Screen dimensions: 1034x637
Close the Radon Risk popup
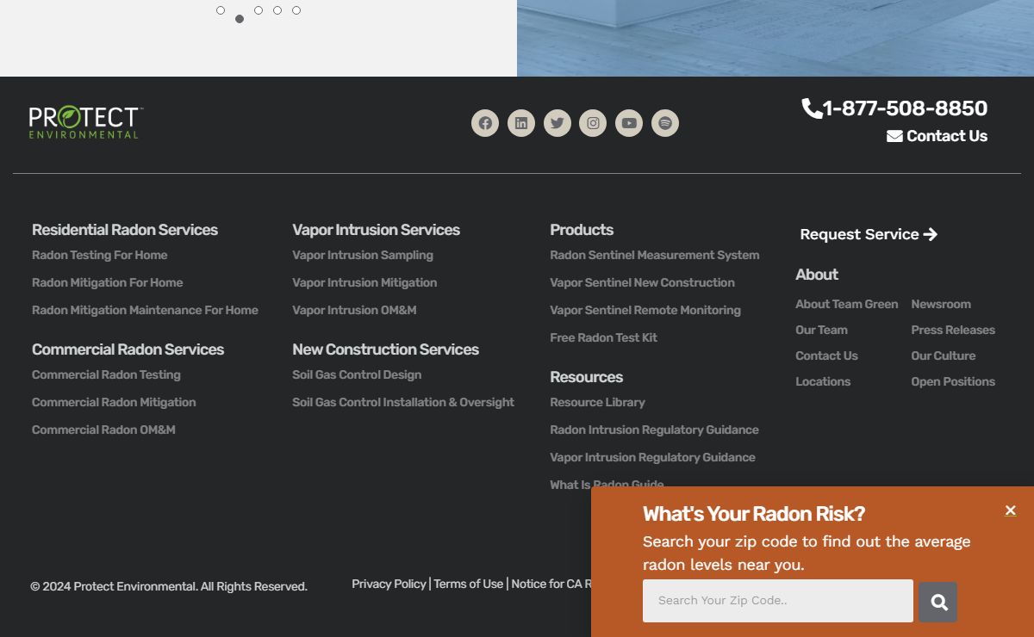coord(1011,510)
